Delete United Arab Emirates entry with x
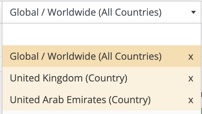Screen dimensions: 202x114 coord(191,100)
